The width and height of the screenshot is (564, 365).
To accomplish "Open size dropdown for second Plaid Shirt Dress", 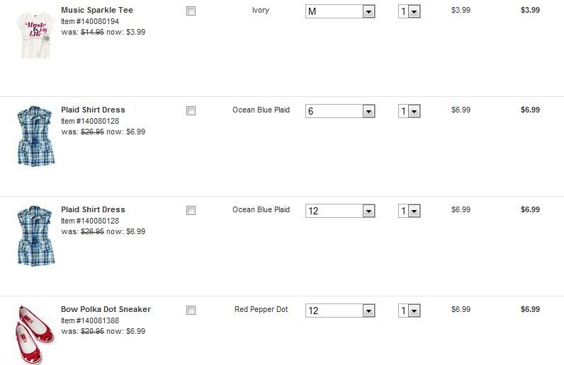I will [340, 212].
